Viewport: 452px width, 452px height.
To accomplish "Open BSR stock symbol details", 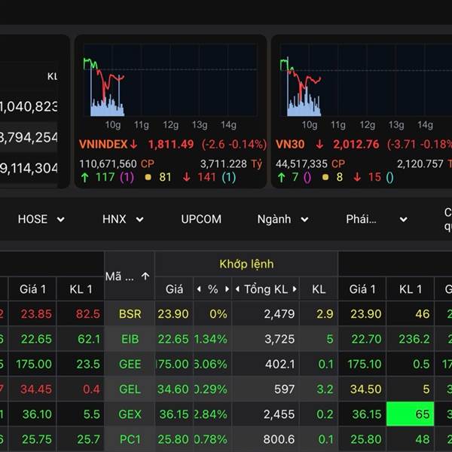I will pos(130,313).
